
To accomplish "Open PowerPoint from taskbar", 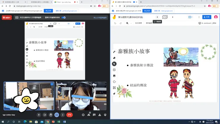I will coord(53,122).
